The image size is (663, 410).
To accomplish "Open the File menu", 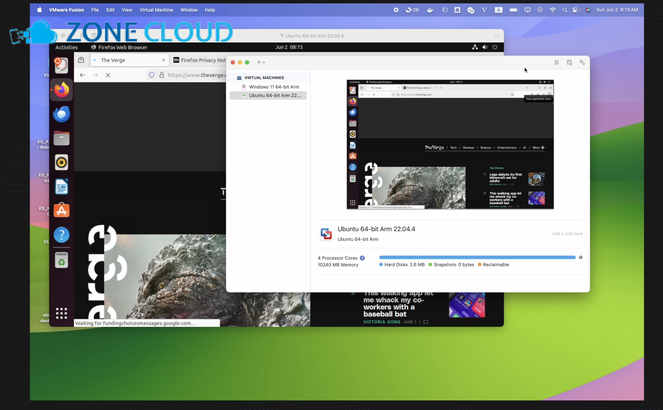I will pyautogui.click(x=95, y=10).
